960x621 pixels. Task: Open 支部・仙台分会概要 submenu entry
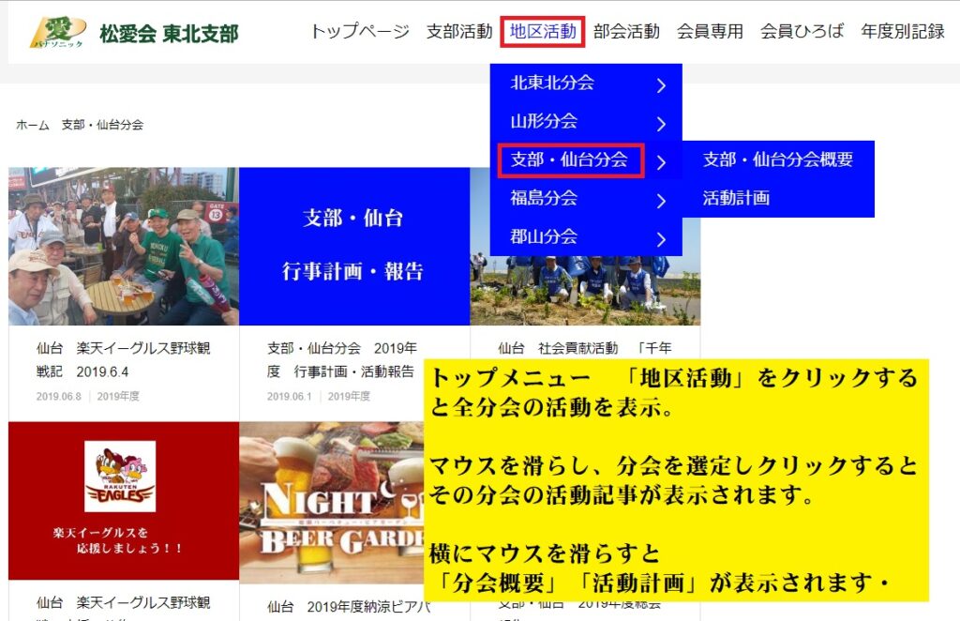[778, 159]
